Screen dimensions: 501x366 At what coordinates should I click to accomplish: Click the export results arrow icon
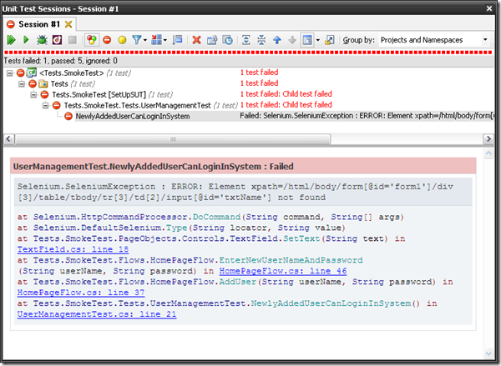click(x=330, y=40)
